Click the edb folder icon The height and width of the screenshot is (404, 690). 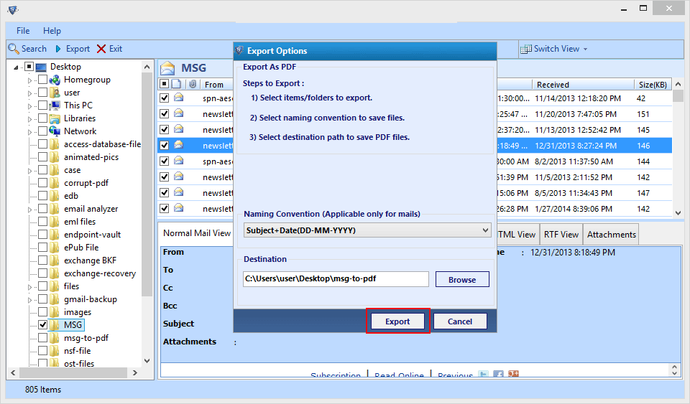55,196
